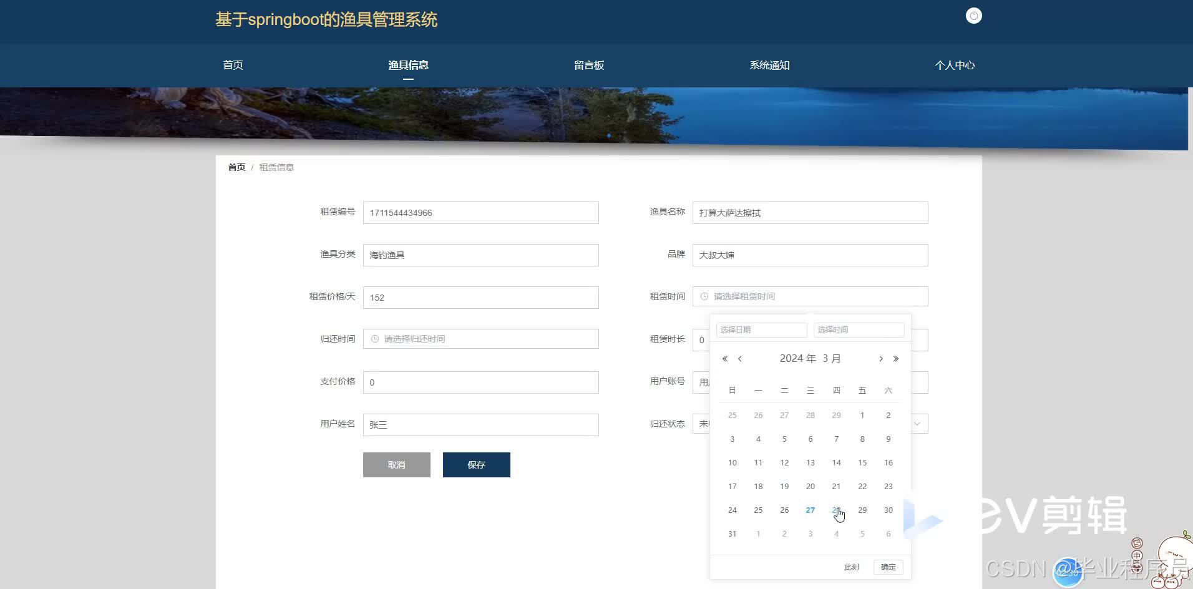Switch to the 留言板 tab
Viewport: 1193px width, 589px height.
point(588,65)
